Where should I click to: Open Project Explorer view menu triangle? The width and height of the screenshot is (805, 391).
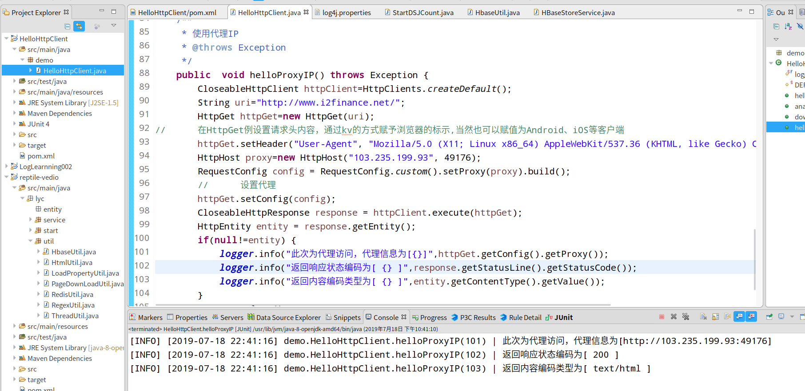114,26
